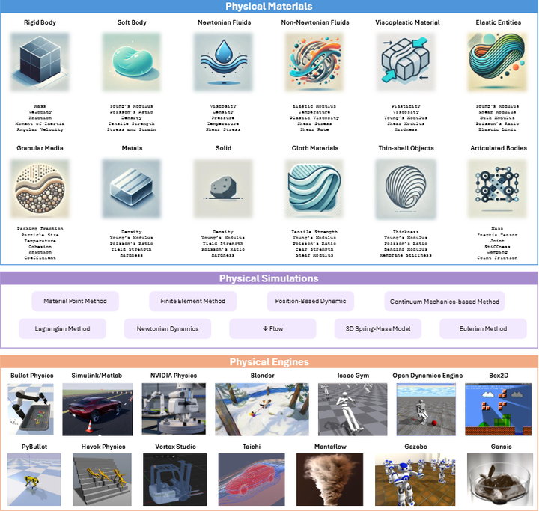Click the Newtonian Dynamics button
This screenshot has width=539, height=511.
168,329
